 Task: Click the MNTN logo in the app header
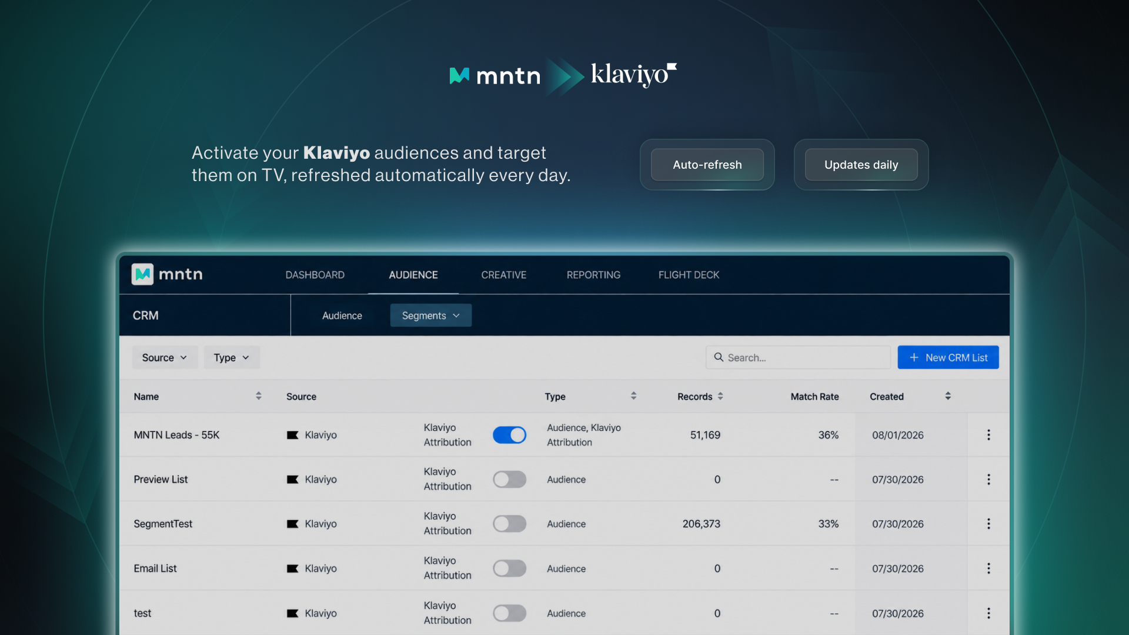[167, 274]
